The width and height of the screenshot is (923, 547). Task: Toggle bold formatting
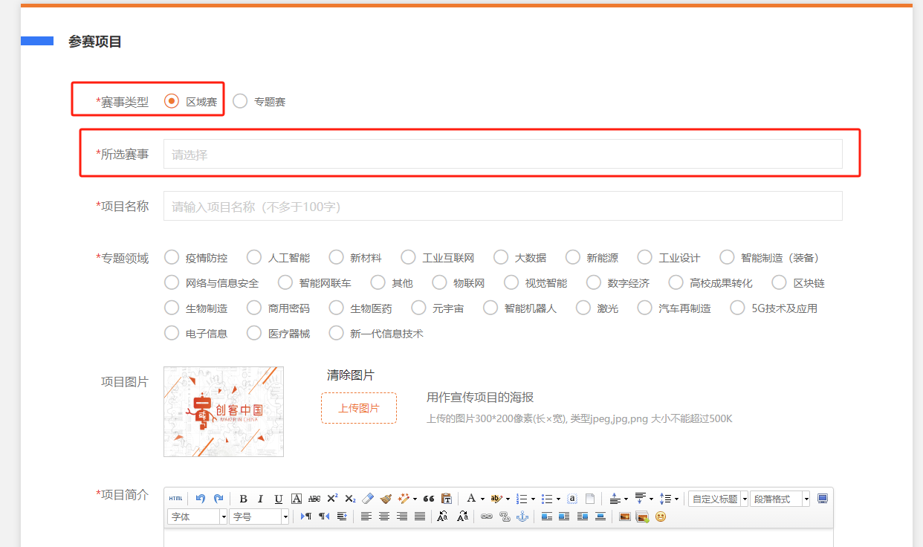point(243,499)
